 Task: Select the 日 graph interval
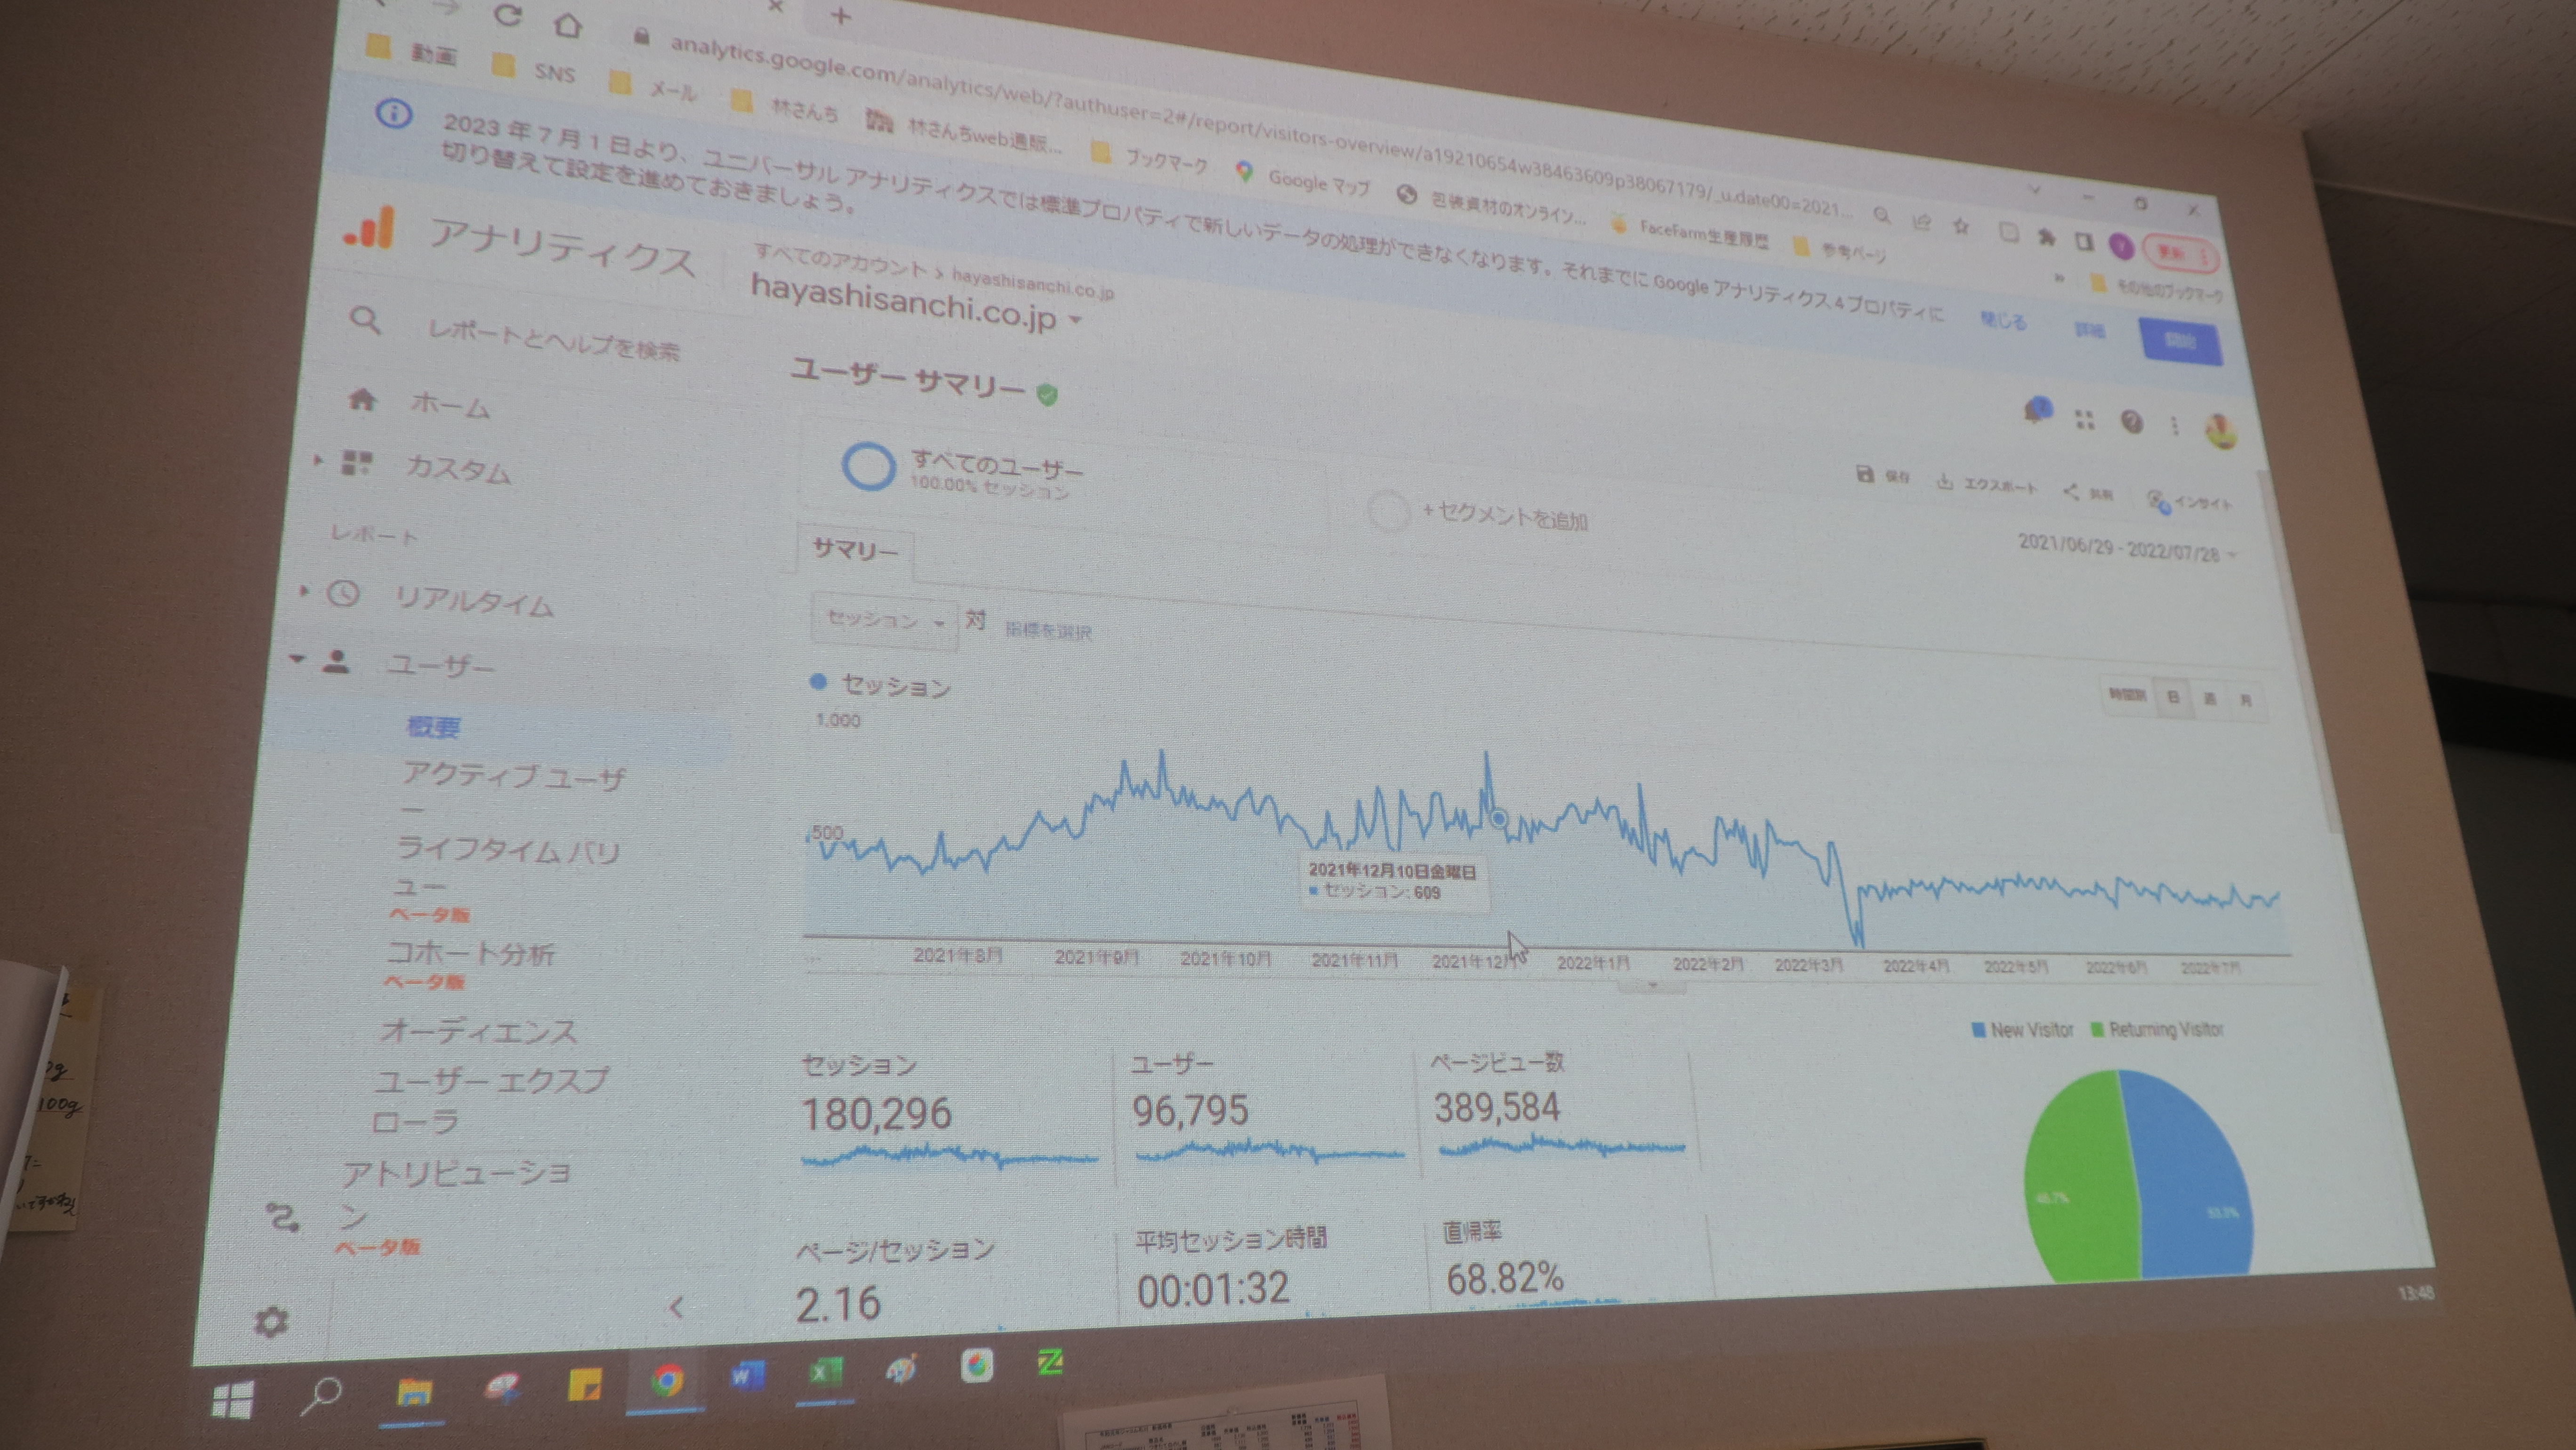click(2172, 697)
